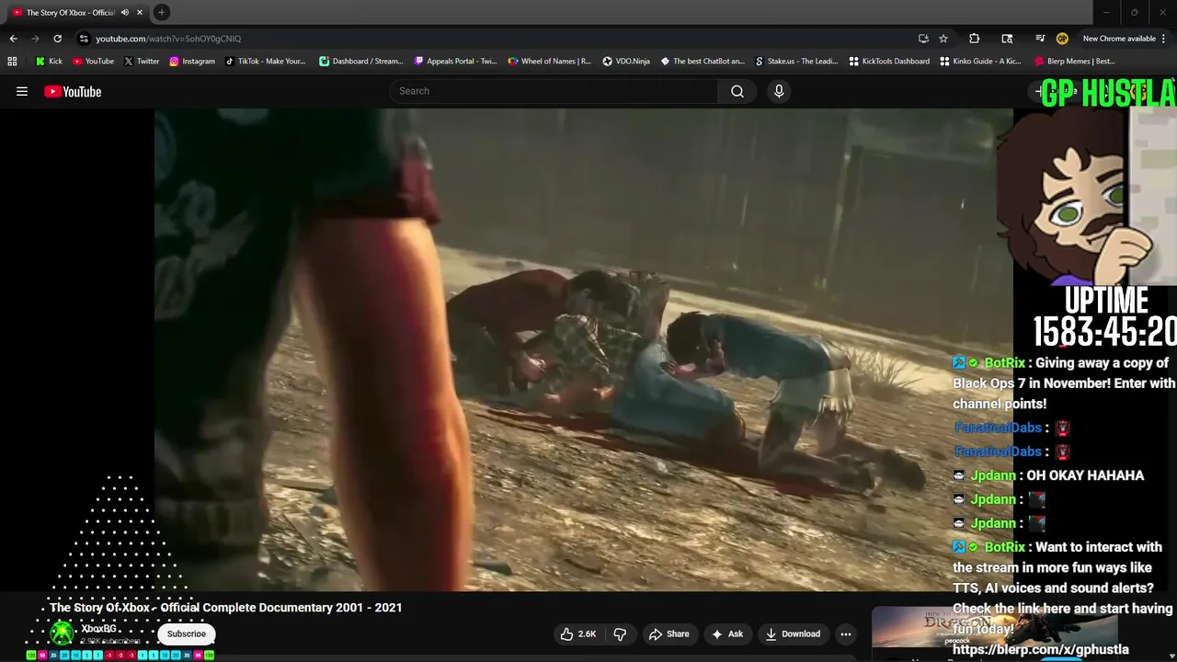Start voice search with the microphone

[779, 91]
